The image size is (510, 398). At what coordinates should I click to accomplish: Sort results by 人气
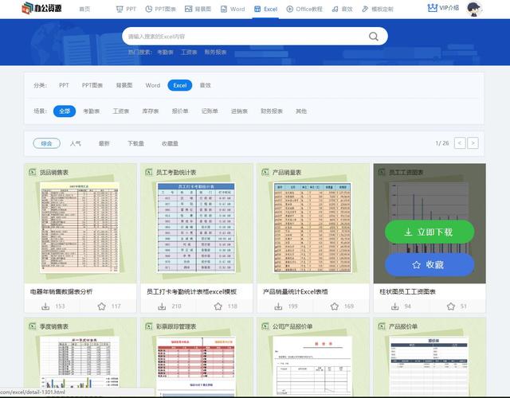76,143
